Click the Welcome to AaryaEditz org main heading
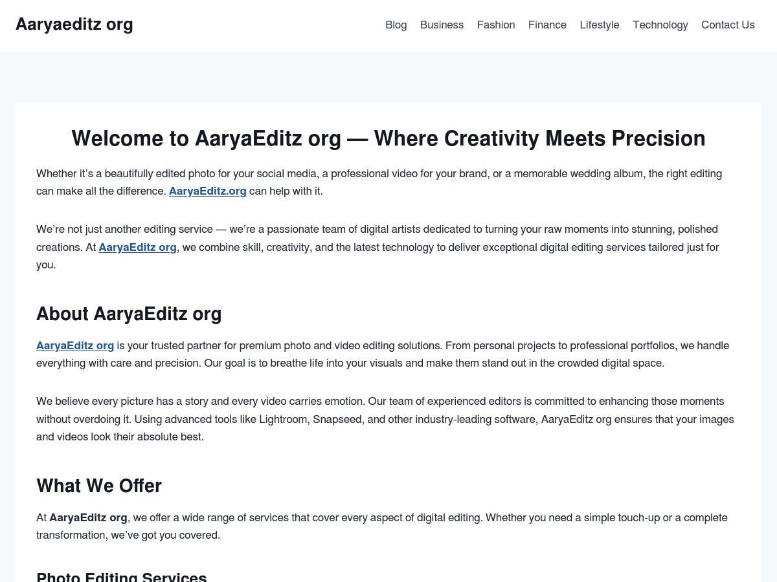The height and width of the screenshot is (582, 777). [388, 138]
